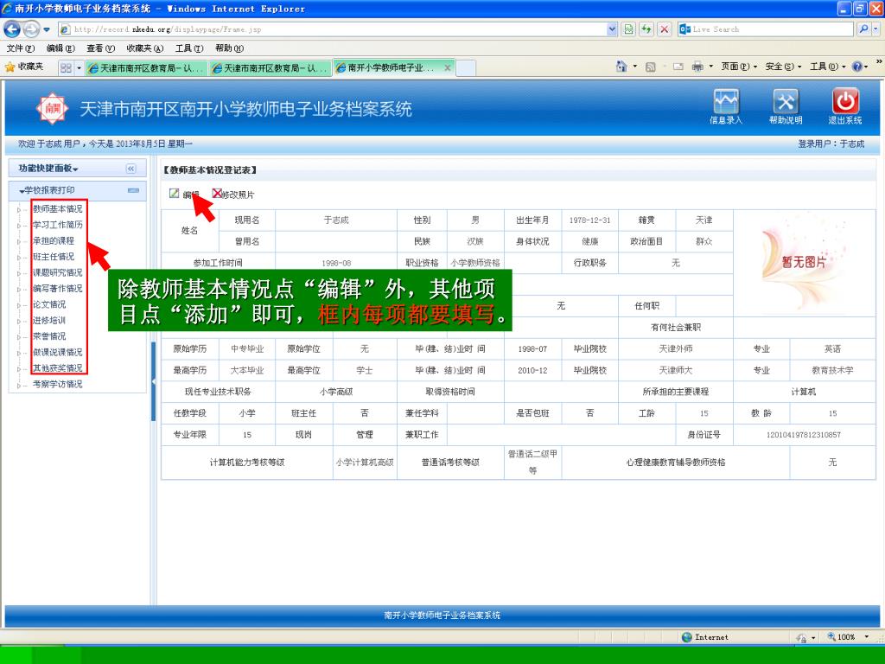Open 荣誉情况 in the sidebar tree
The width and height of the screenshot is (885, 664).
(49, 336)
